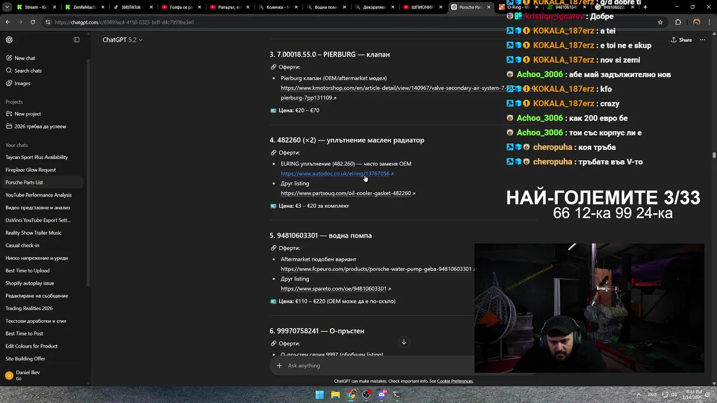
Task: Collapse the sidebar with the panel icon
Action: (x=77, y=40)
